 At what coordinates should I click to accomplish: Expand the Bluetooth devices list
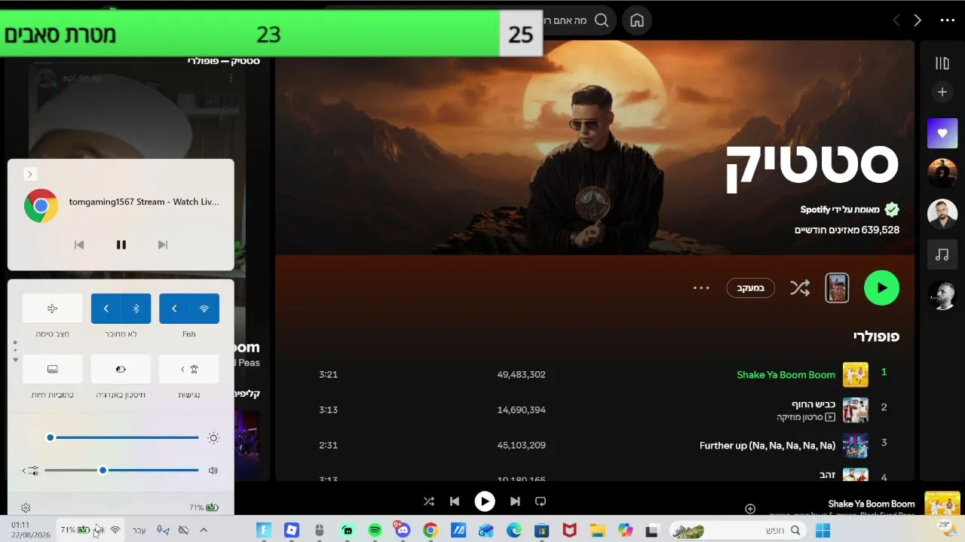click(106, 309)
